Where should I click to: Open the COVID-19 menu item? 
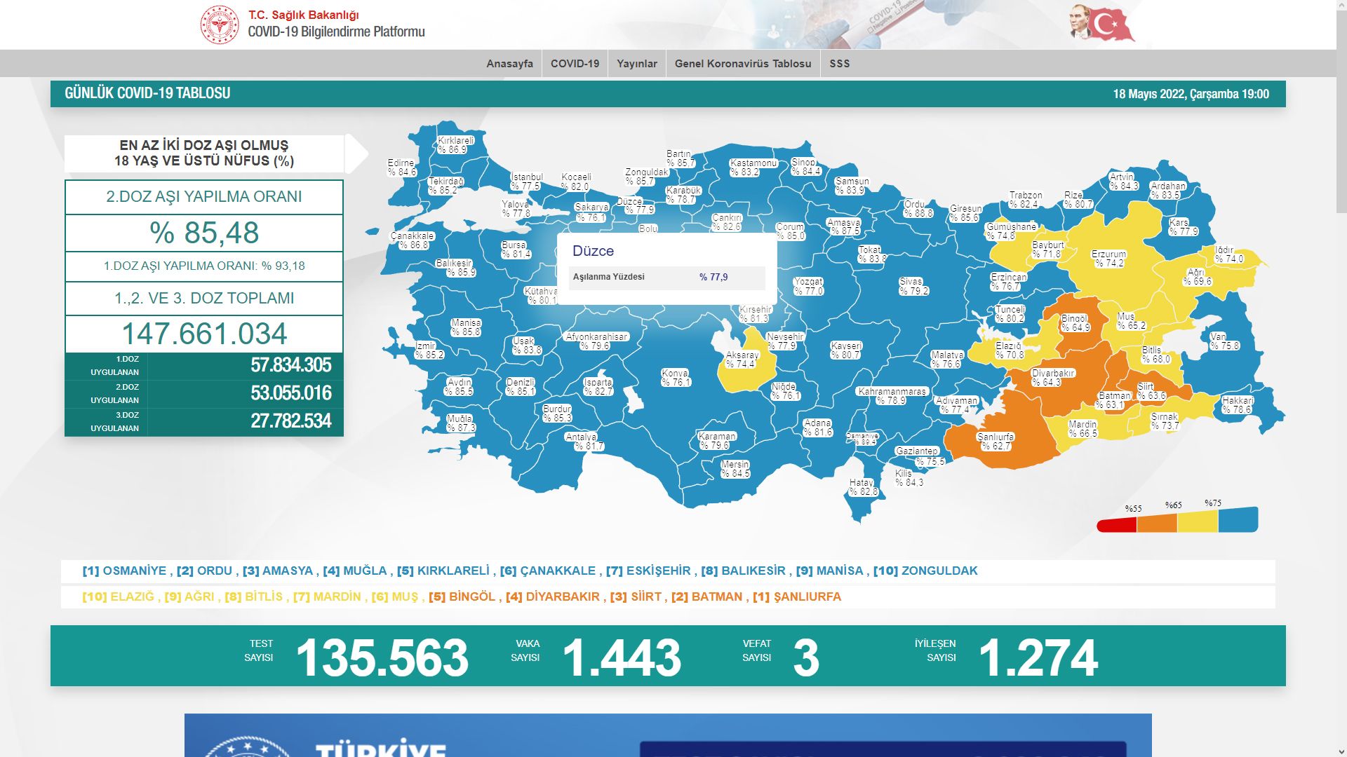click(575, 64)
